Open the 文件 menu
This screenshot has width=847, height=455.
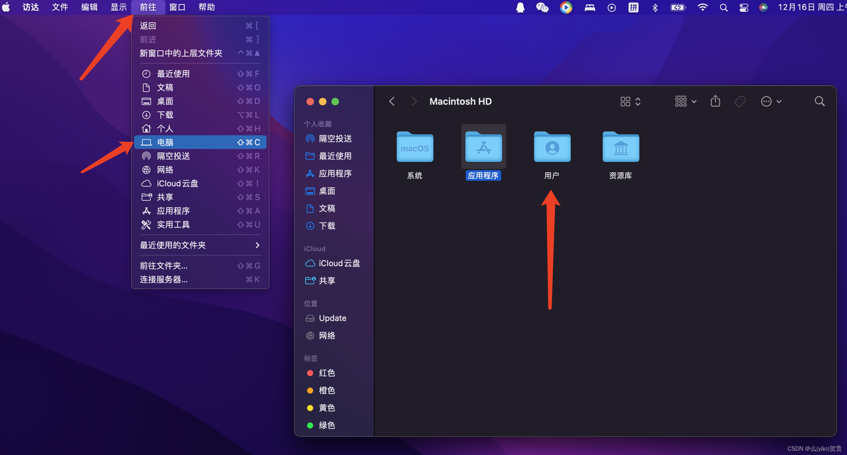click(x=60, y=7)
